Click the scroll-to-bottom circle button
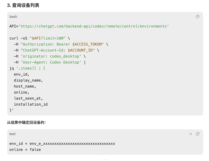This screenshot has height=161, width=209. [x=105, y=160]
